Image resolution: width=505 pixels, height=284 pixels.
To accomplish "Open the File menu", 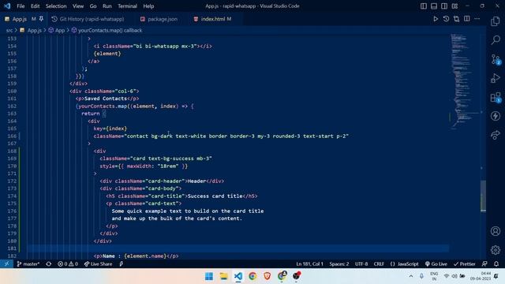I will tap(21, 6).
